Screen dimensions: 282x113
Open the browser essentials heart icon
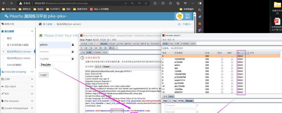[x=185, y=3]
